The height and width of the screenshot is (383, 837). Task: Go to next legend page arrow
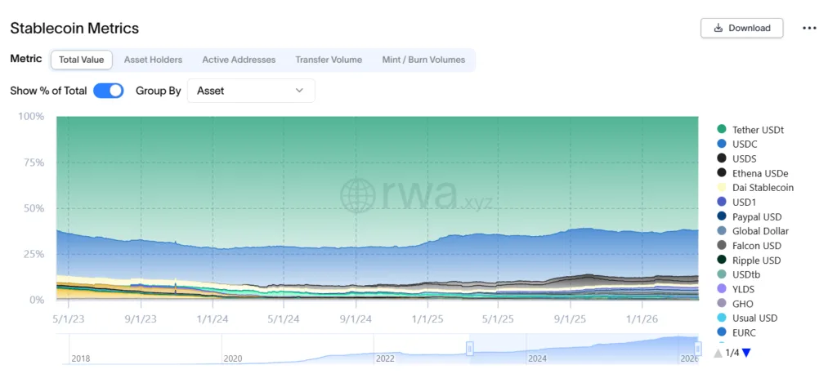point(746,353)
